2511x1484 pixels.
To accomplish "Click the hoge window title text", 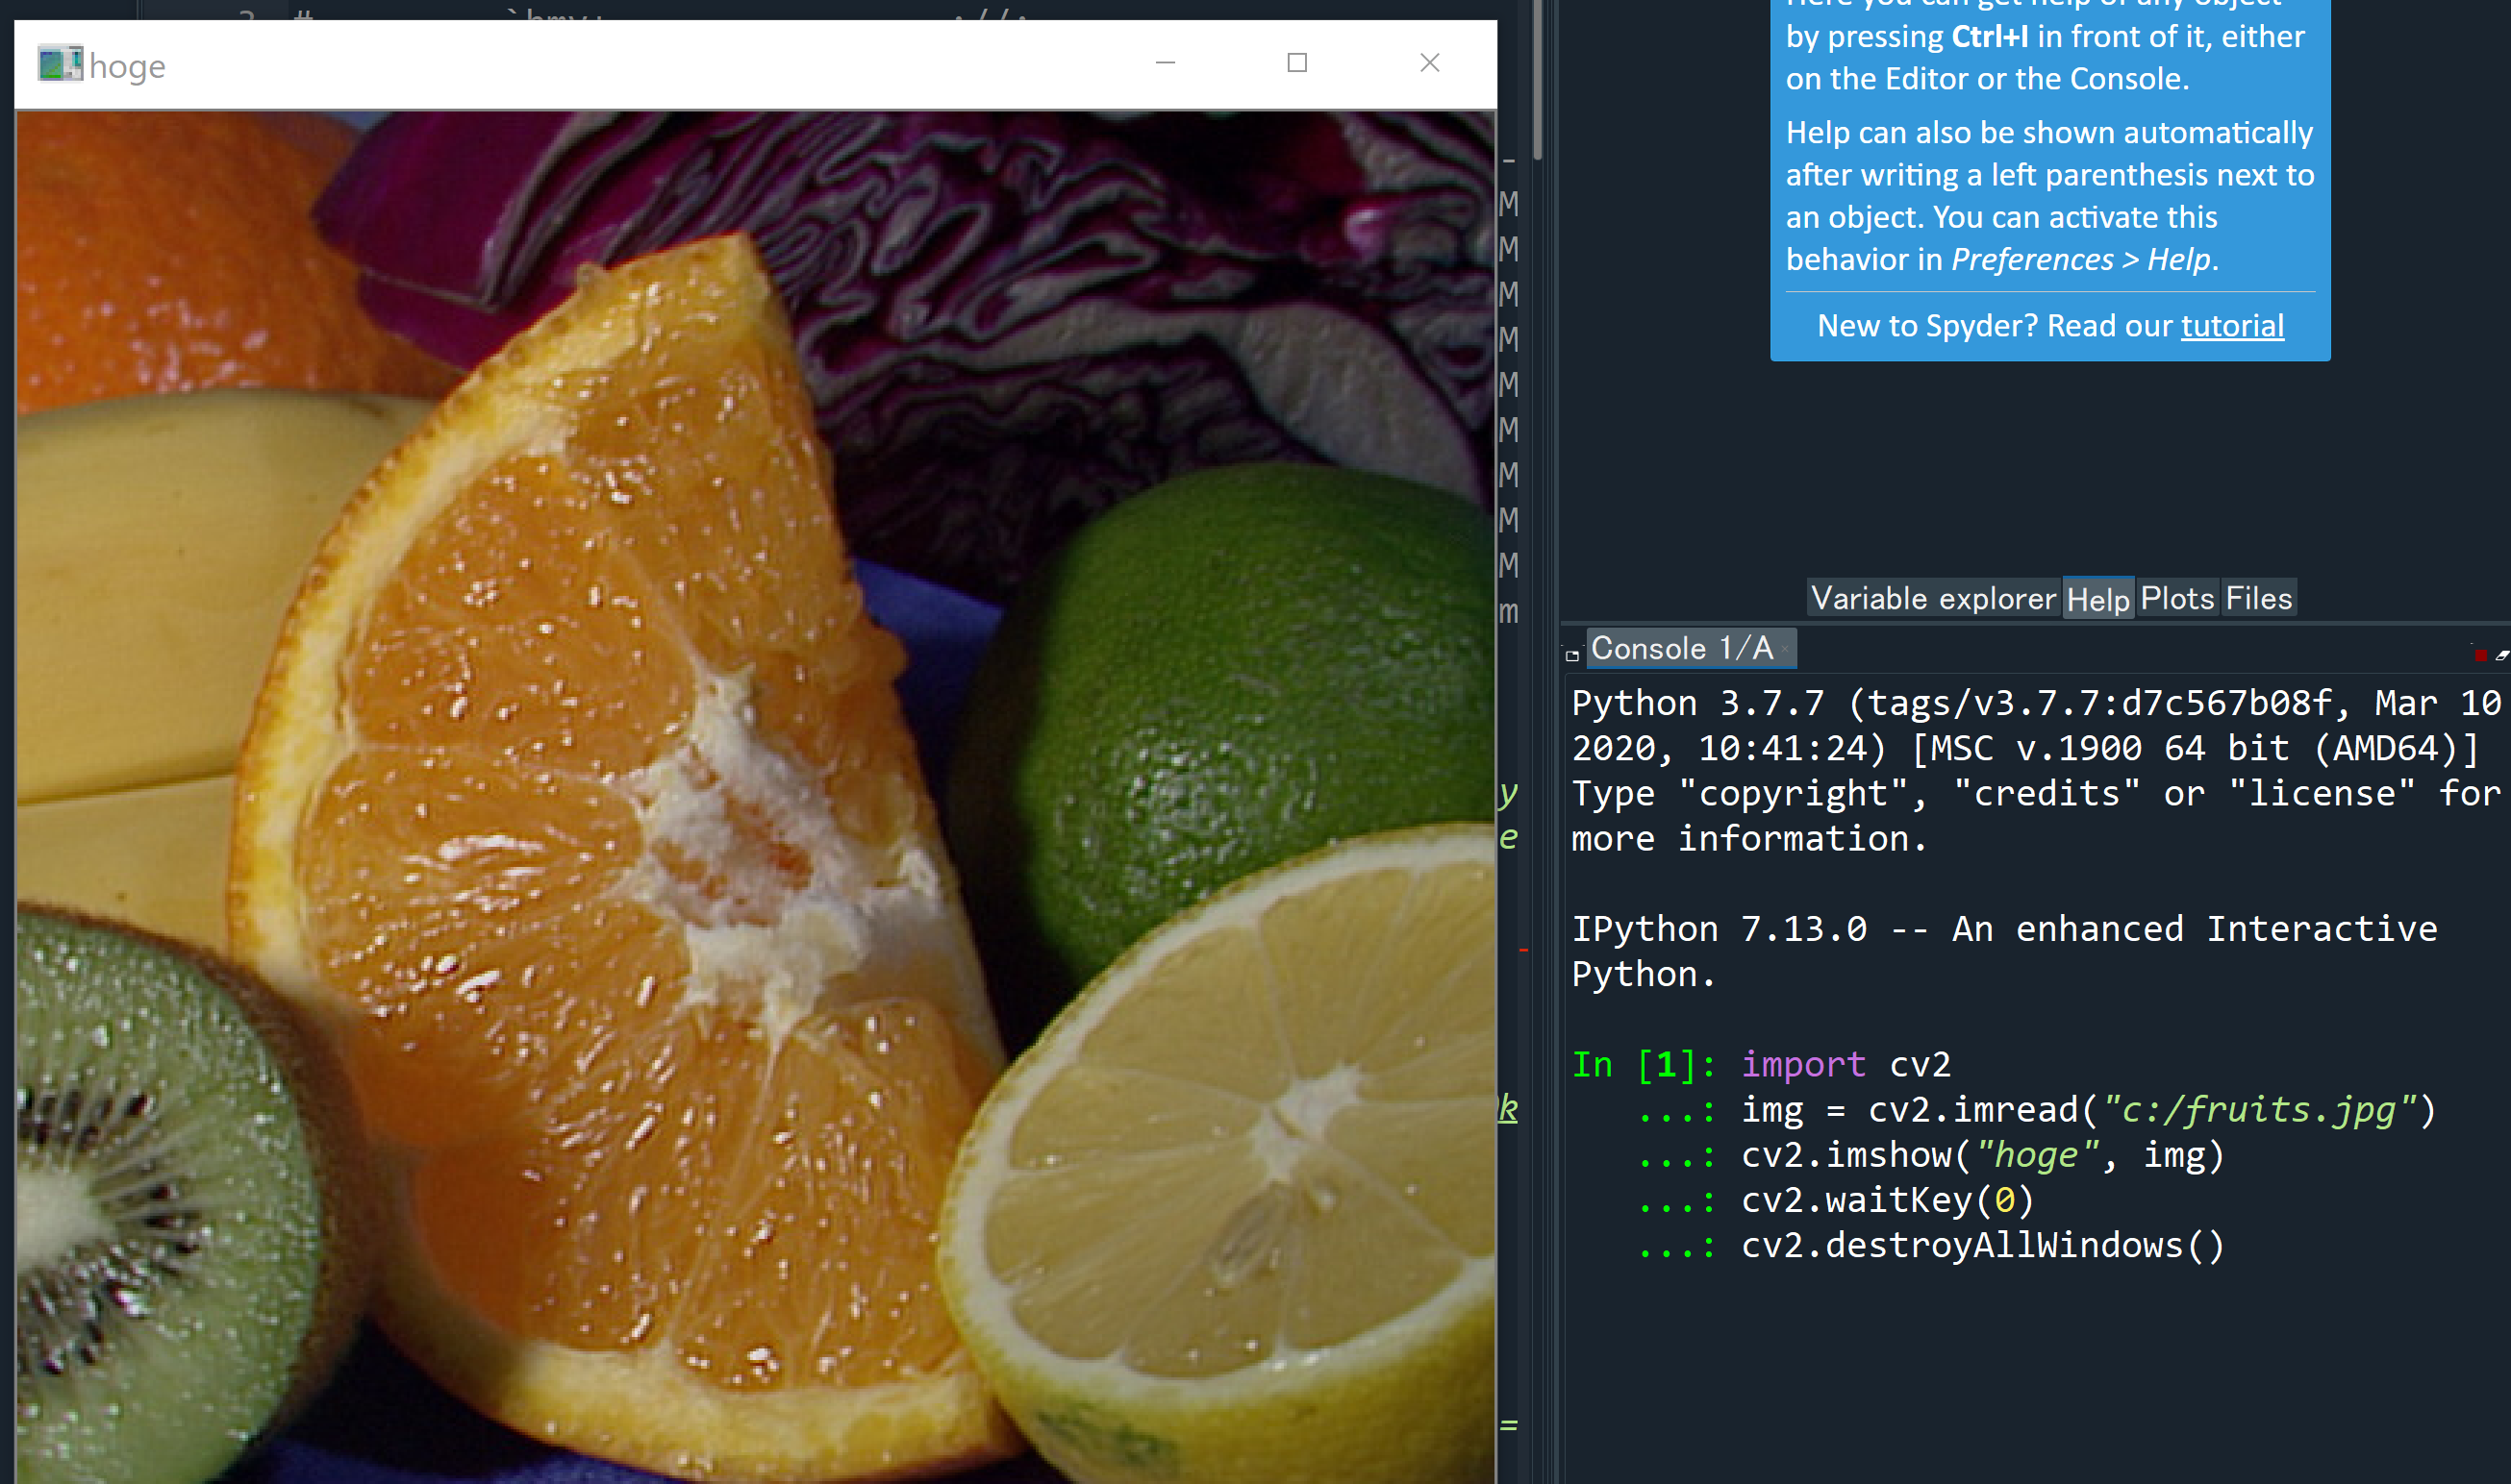I will coord(127,66).
